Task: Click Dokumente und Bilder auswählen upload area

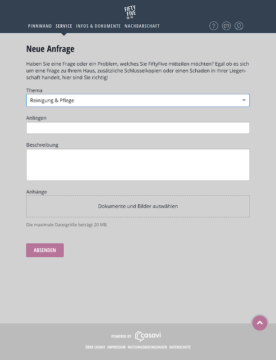Action: coord(138,206)
